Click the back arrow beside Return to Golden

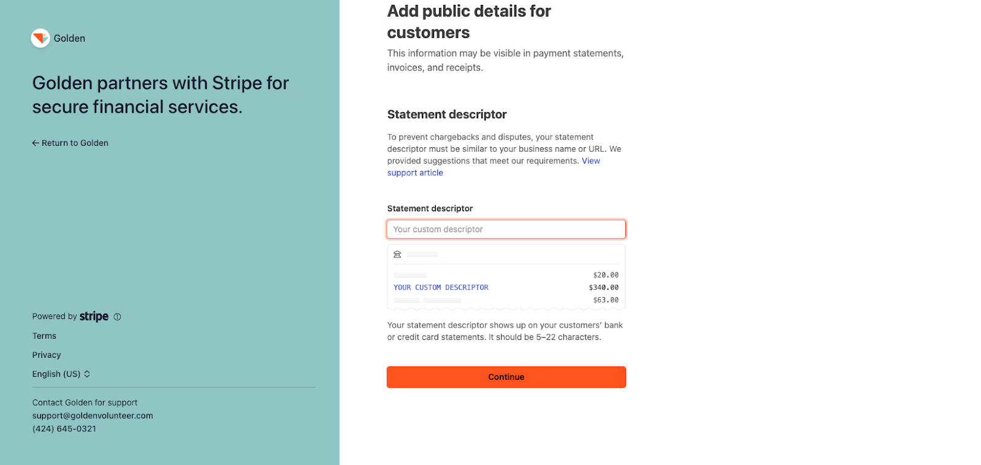pos(36,143)
